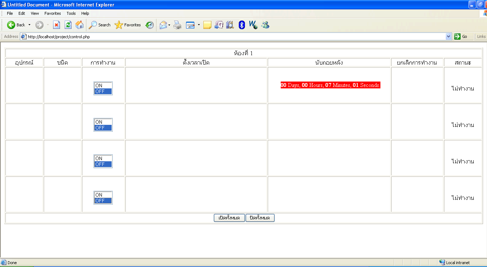This screenshot has height=267, width=487.
Task: Open the Forward button dropdown arrow
Action: [x=48, y=25]
